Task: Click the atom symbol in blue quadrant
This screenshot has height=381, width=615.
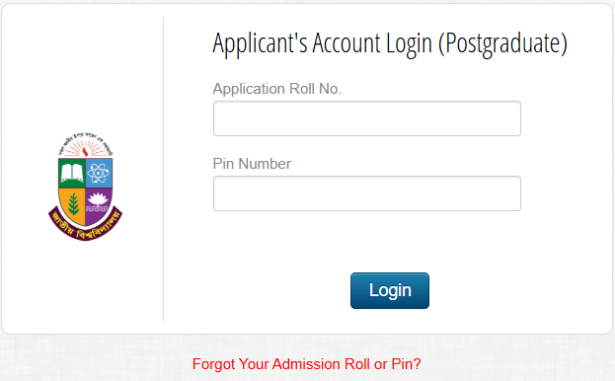Action: coord(99,173)
